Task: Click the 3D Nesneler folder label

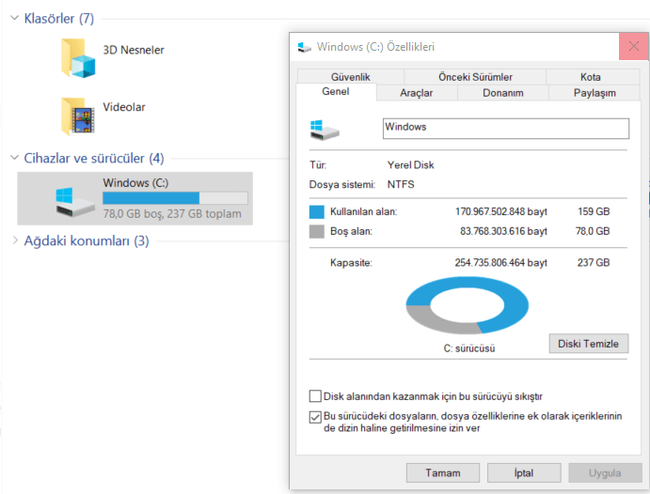Action: coord(134,50)
